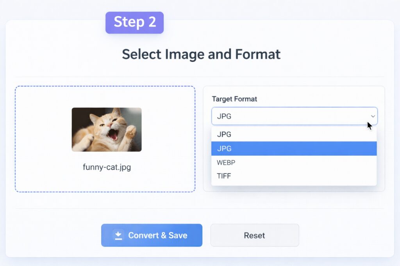Image resolution: width=400 pixels, height=266 pixels.
Task: Select TIFF from the format list
Action: click(x=224, y=176)
